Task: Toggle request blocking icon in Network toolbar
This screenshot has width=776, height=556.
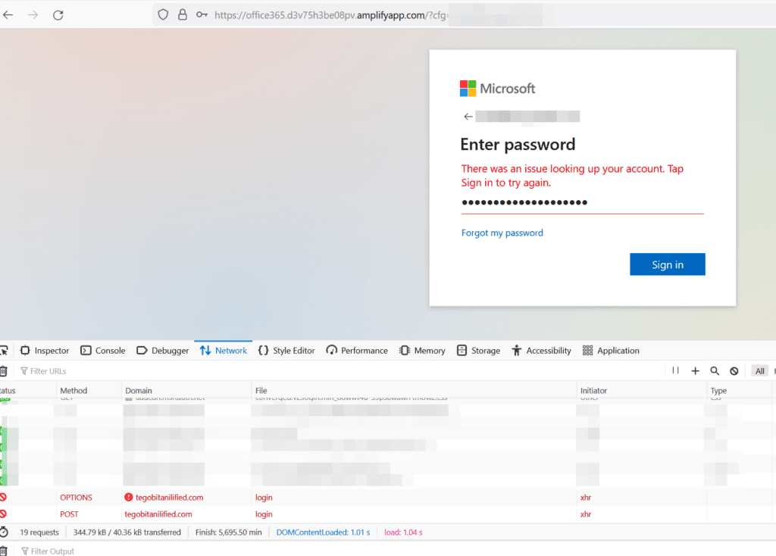Action: click(x=734, y=370)
